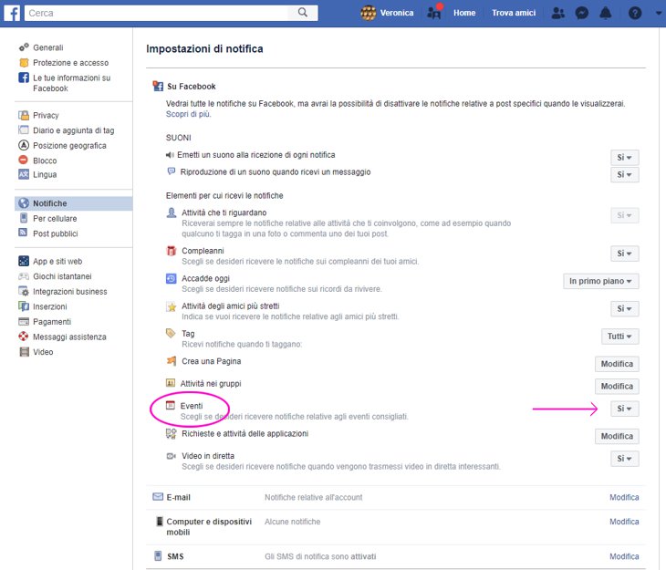Click the Eventi calendar icon
The width and height of the screenshot is (666, 570).
point(171,405)
